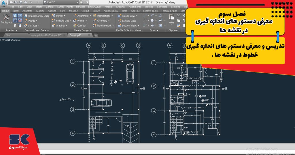Viewport: 295px width, 155px height.
Task: Click the Alignment tool icon
Action: (x=75, y=16)
